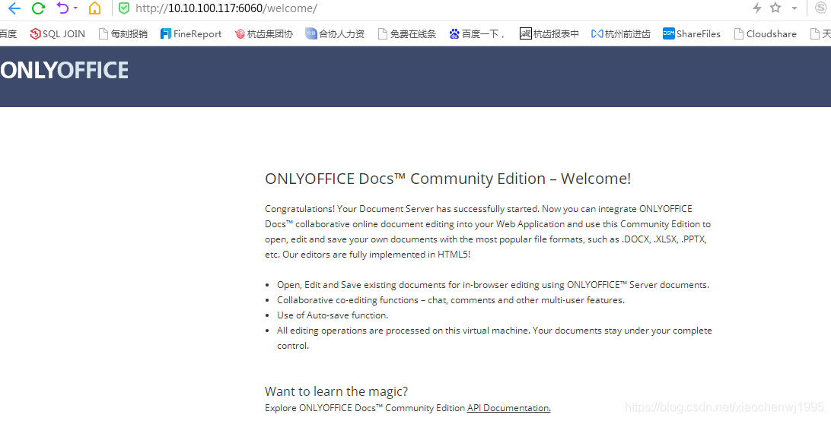Click the ONLYOFFICE logo in header
This screenshot has height=421, width=831.
[x=64, y=71]
